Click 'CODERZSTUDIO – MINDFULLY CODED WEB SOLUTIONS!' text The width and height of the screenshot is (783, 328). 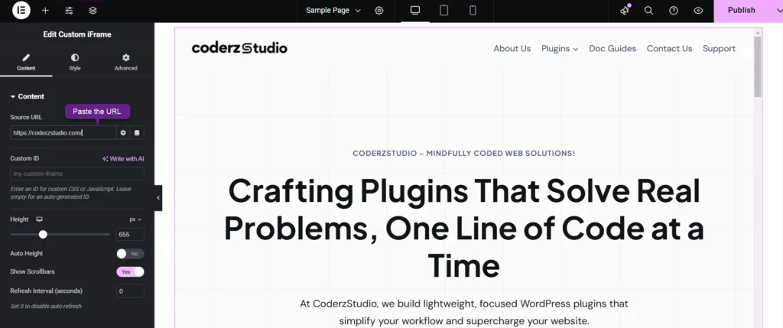coord(464,153)
